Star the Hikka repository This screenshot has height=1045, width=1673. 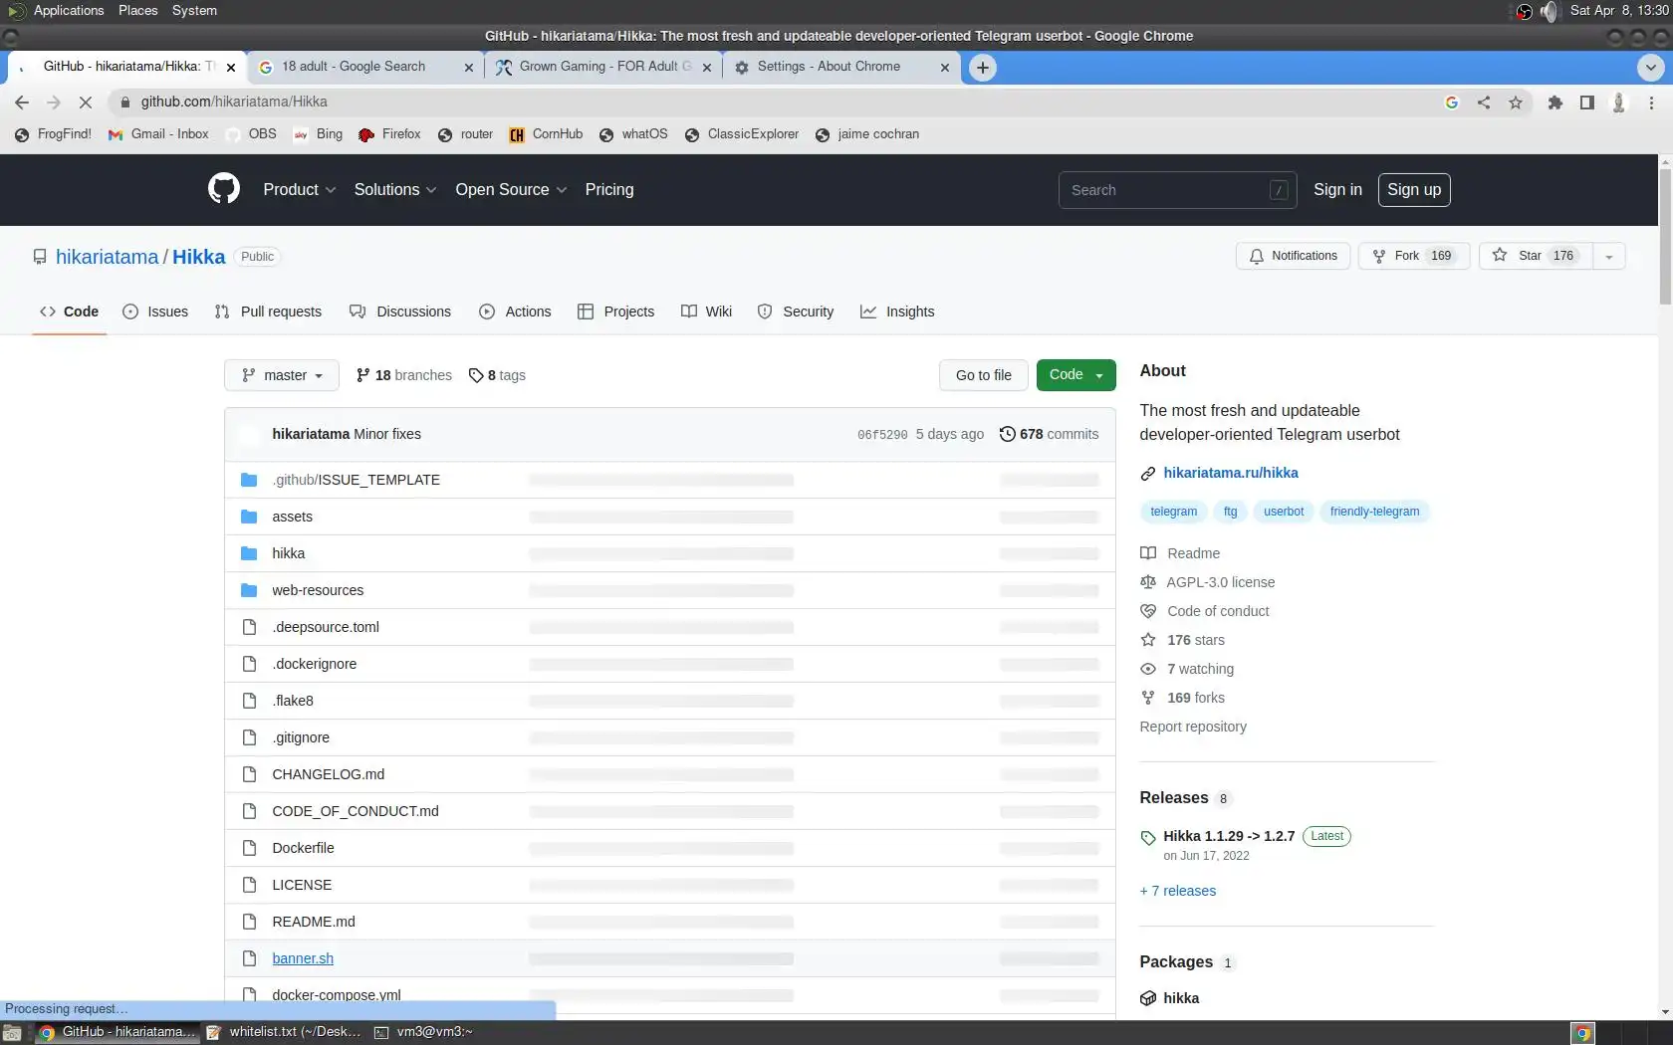tap(1536, 256)
